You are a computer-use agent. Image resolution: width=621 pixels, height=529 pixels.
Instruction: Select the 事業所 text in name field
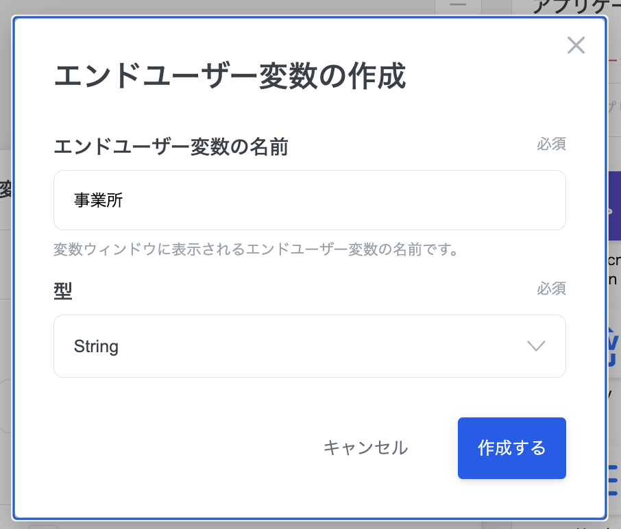click(99, 200)
